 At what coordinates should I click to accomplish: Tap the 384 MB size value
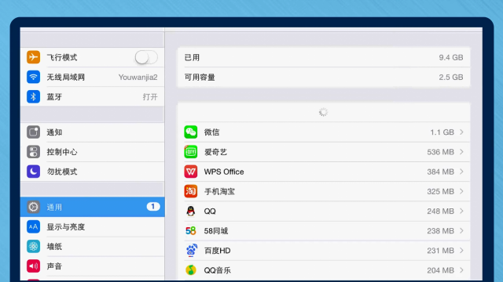[x=440, y=172]
